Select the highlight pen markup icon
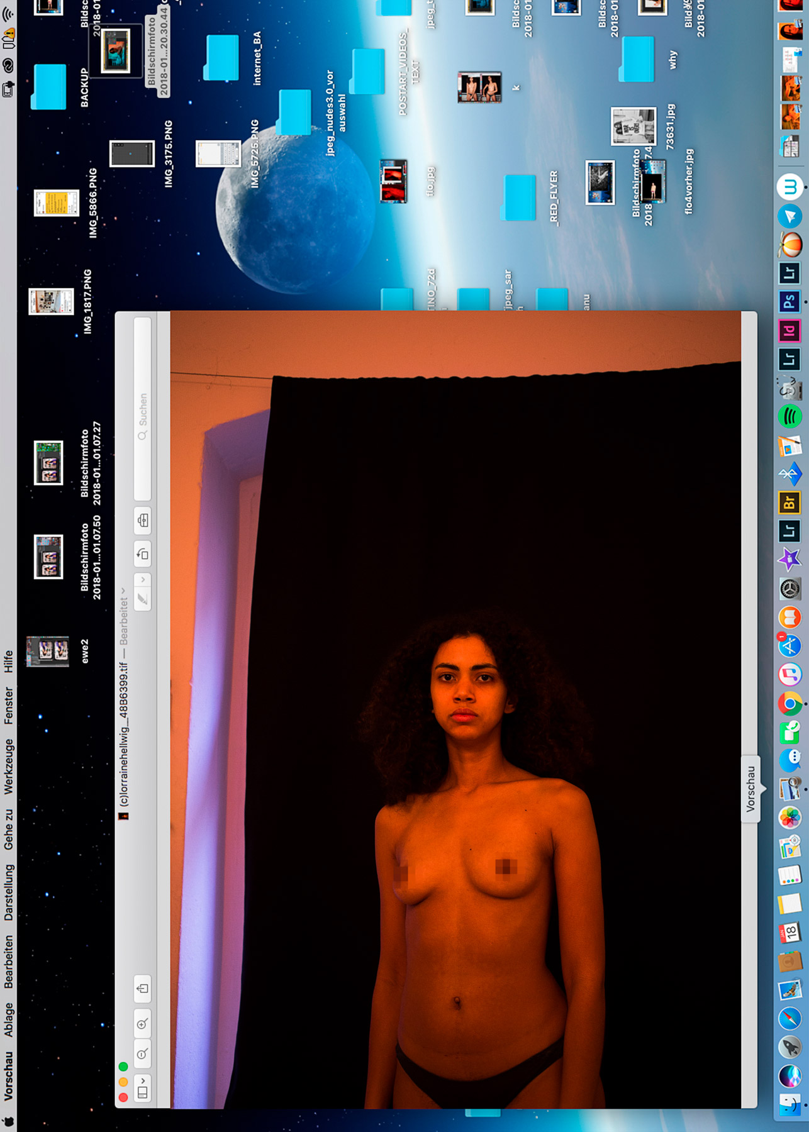The image size is (809, 1132). 143,599
